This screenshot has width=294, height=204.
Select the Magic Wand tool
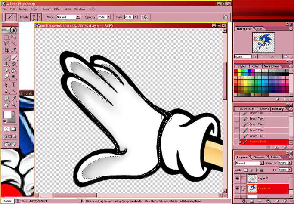tap(13, 43)
